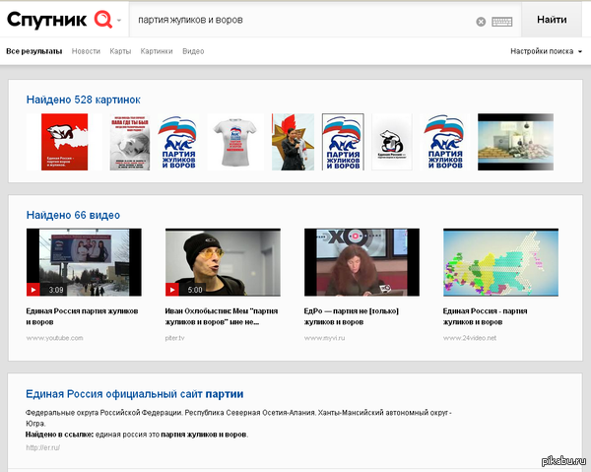Open the virtual keyboard icon
Image resolution: width=591 pixels, height=472 pixels.
(x=502, y=21)
